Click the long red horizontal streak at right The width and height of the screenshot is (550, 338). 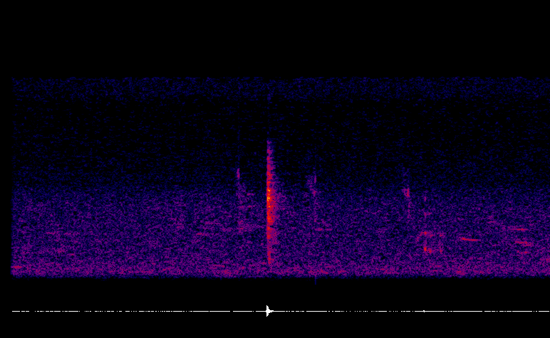470,240
